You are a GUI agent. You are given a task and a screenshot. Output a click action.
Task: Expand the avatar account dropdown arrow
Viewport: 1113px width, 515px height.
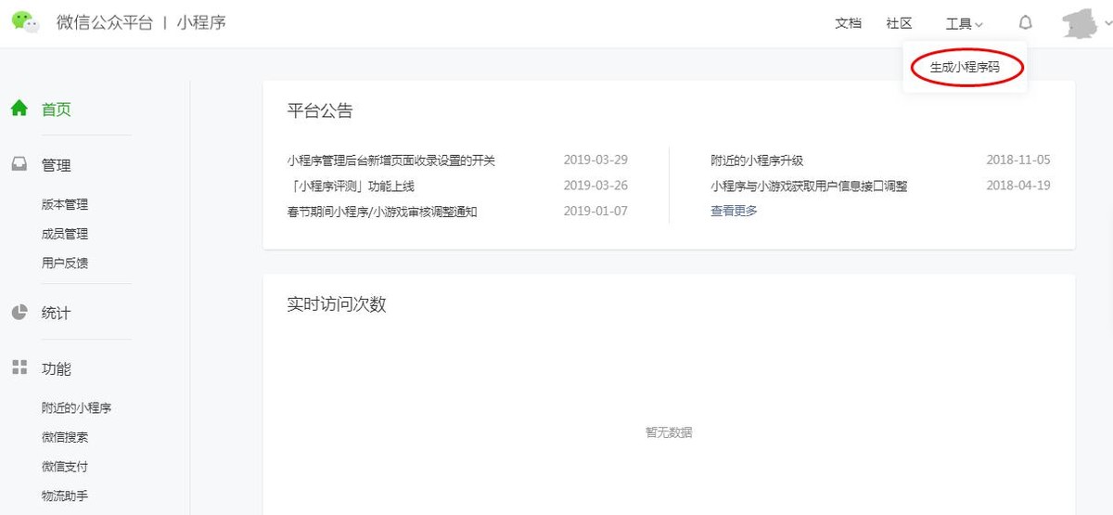(x=1107, y=24)
